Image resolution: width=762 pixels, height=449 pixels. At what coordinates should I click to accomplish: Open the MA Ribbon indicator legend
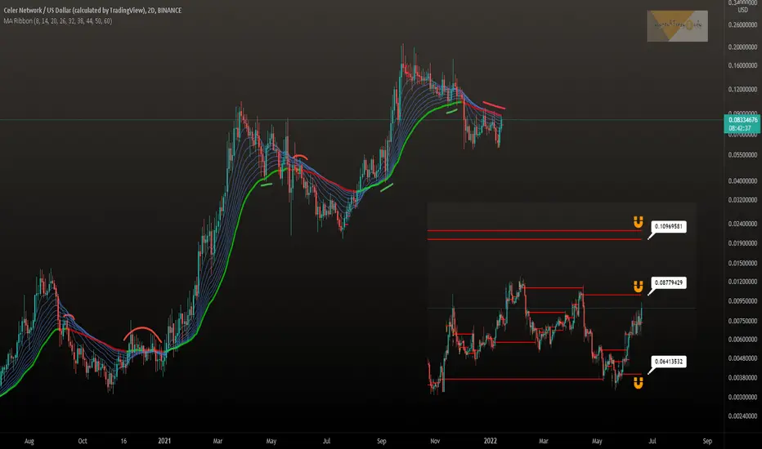pos(57,21)
